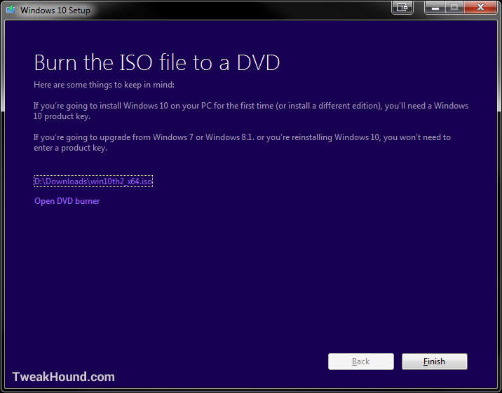Minimize the Windows 10 Setup window
Screen dimensions: 502x393
coord(435,7)
